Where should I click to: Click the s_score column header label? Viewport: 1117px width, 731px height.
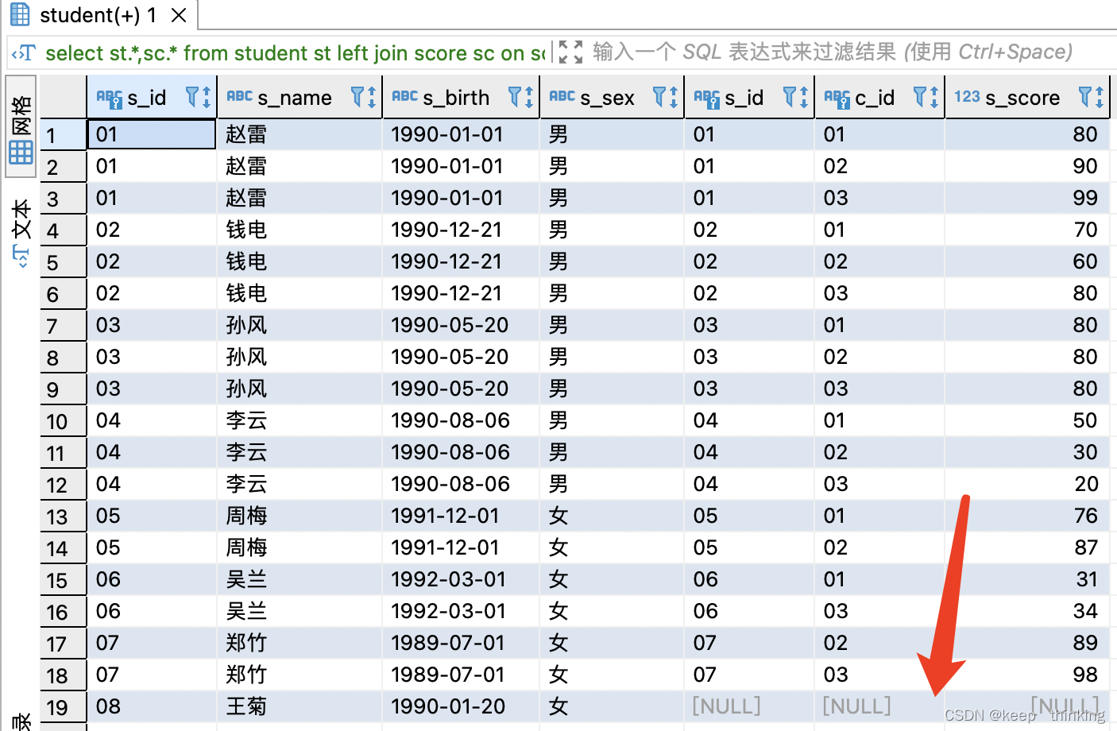click(1022, 98)
